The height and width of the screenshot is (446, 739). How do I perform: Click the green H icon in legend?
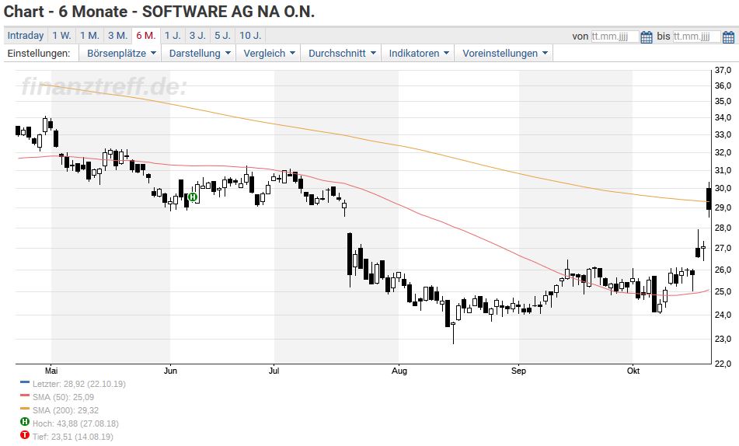click(x=25, y=422)
